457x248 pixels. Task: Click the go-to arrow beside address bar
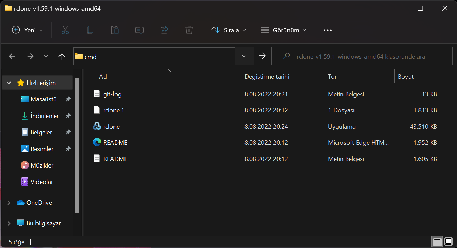coord(263,56)
